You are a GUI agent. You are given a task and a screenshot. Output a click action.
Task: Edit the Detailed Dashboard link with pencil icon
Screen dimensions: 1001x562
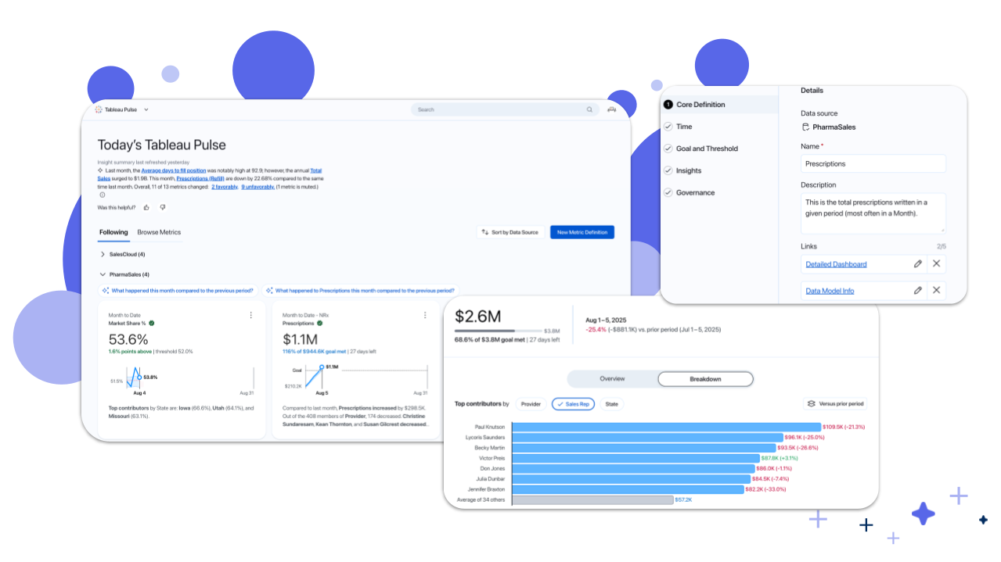[918, 264]
